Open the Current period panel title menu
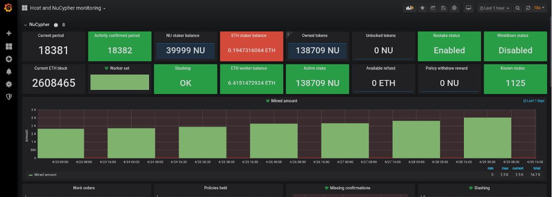The width and height of the screenshot is (552, 197). [x=51, y=35]
